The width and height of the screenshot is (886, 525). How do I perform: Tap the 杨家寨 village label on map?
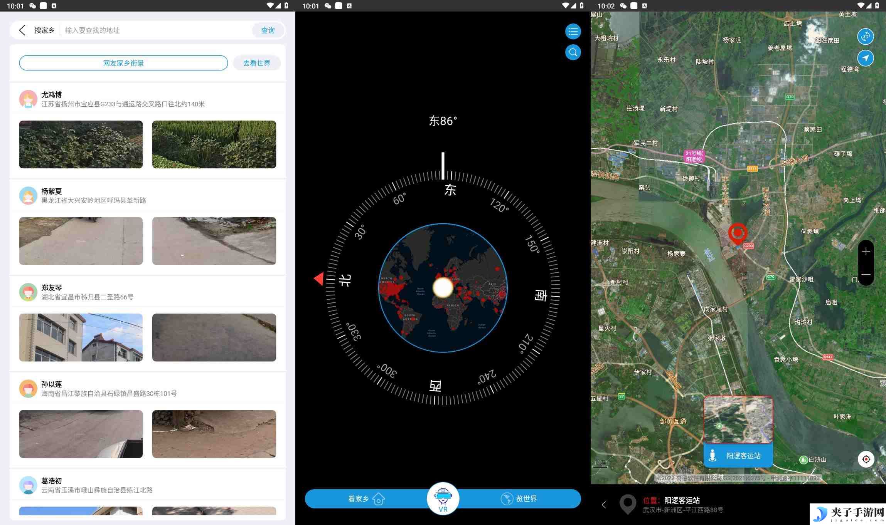pyautogui.click(x=677, y=254)
